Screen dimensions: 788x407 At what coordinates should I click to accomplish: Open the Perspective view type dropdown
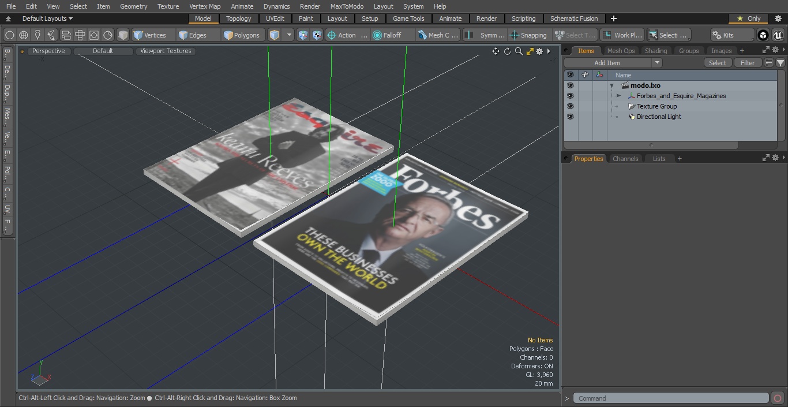(48, 51)
